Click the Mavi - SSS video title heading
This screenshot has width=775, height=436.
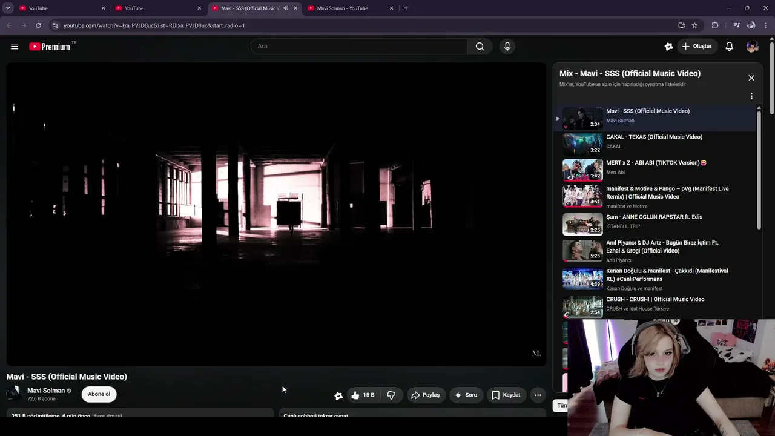(67, 377)
